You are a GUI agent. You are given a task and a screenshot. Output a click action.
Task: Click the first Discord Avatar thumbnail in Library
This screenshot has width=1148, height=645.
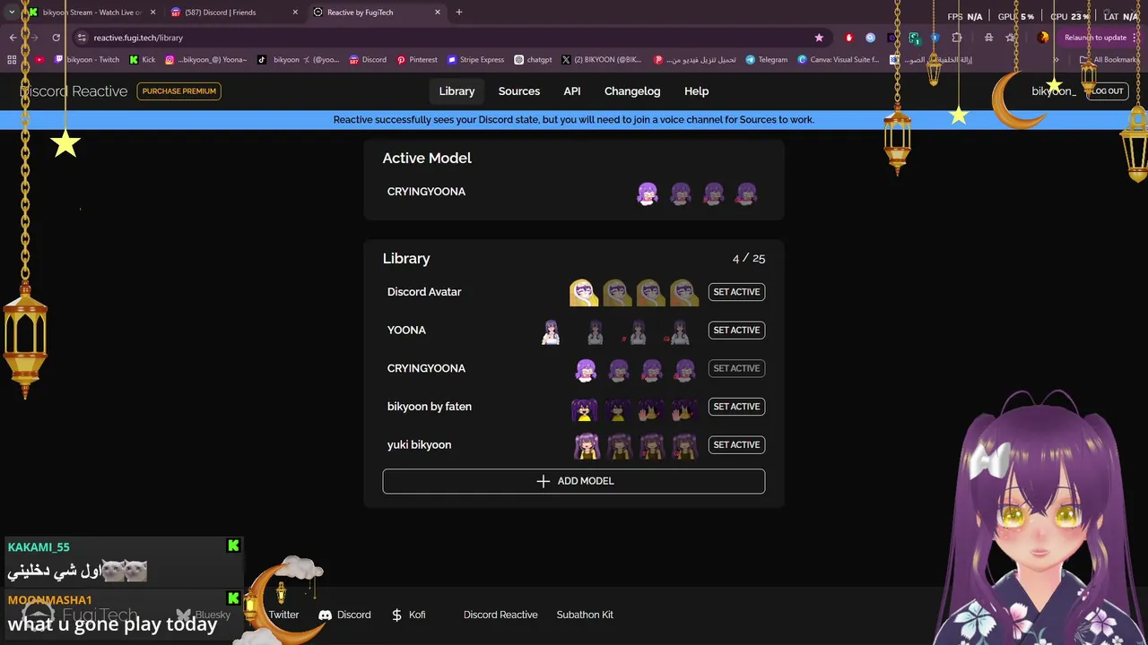click(583, 292)
